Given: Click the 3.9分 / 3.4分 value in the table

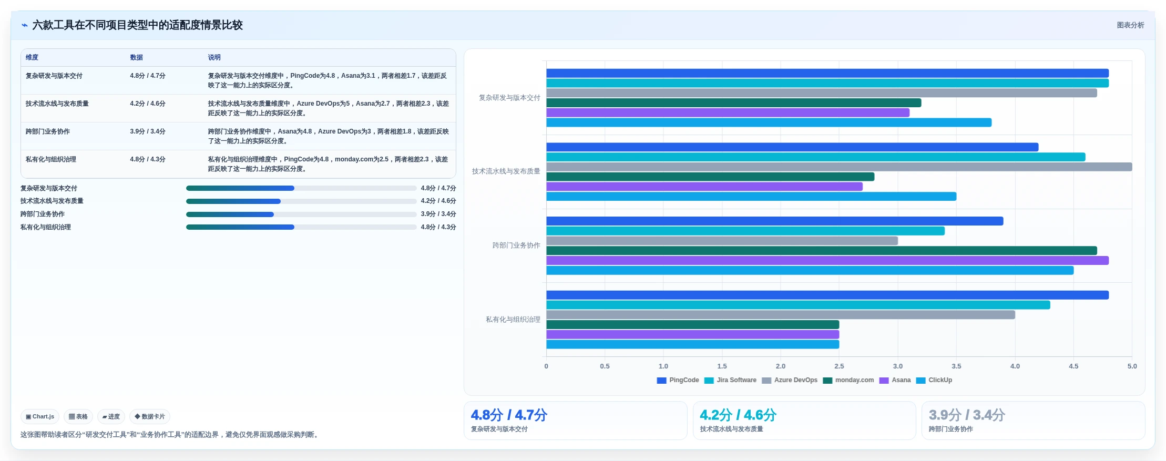Looking at the screenshot, I should (148, 131).
